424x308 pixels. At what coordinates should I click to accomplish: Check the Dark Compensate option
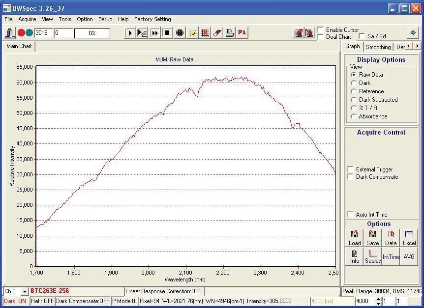coord(350,177)
